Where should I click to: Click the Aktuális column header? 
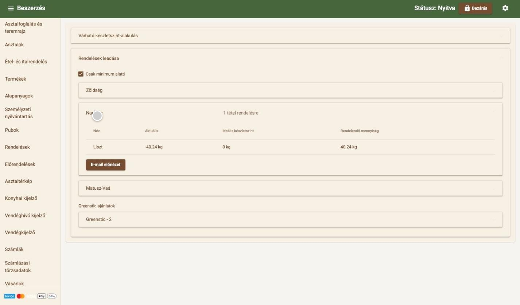click(152, 131)
